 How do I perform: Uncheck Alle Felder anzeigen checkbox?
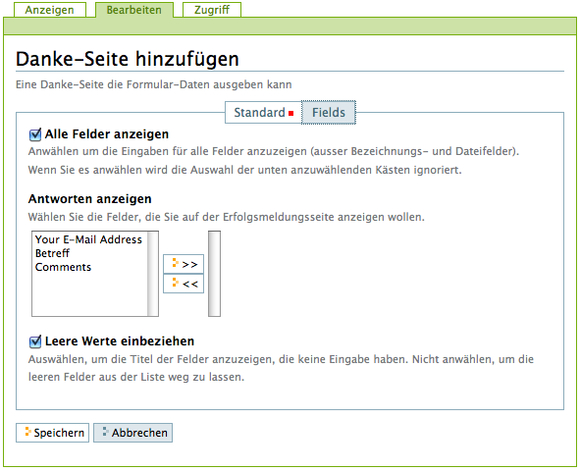[x=35, y=134]
